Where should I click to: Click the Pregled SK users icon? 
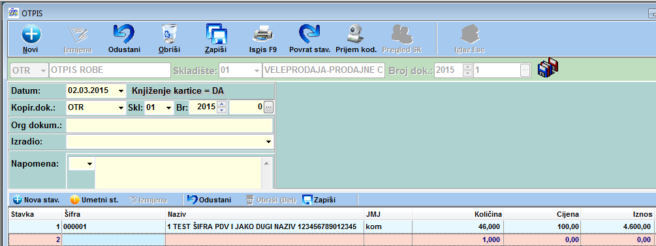pyautogui.click(x=402, y=34)
